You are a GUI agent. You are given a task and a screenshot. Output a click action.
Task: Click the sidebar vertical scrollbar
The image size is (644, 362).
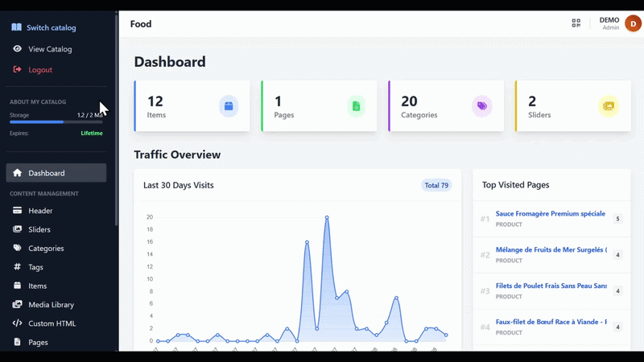[116, 119]
